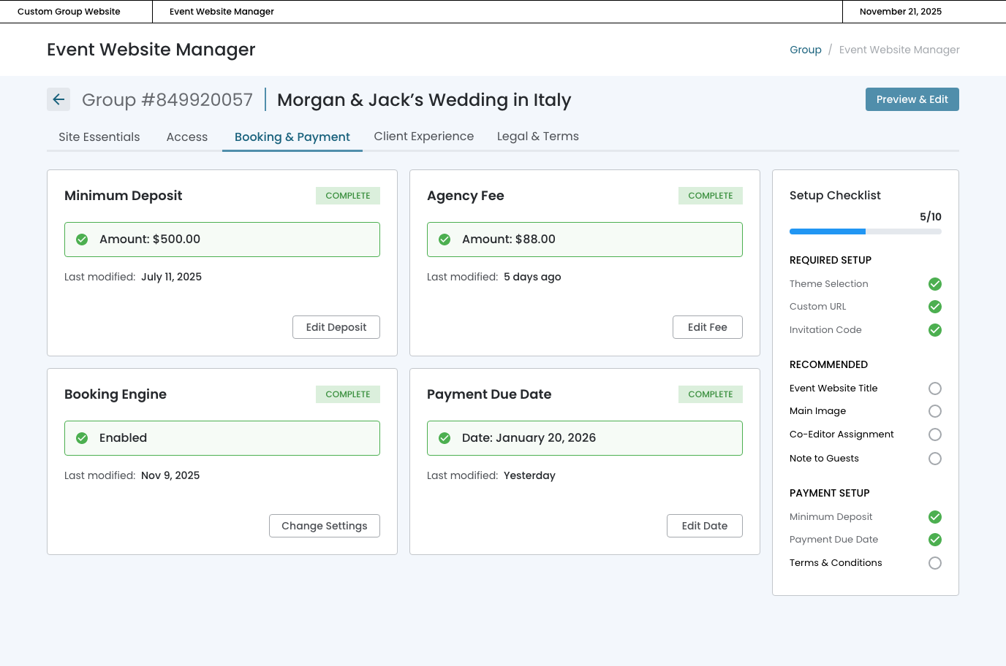Screen dimensions: 1006x666
Task: Click green check icon in Minimum Deposit amount
Action: click(82, 240)
